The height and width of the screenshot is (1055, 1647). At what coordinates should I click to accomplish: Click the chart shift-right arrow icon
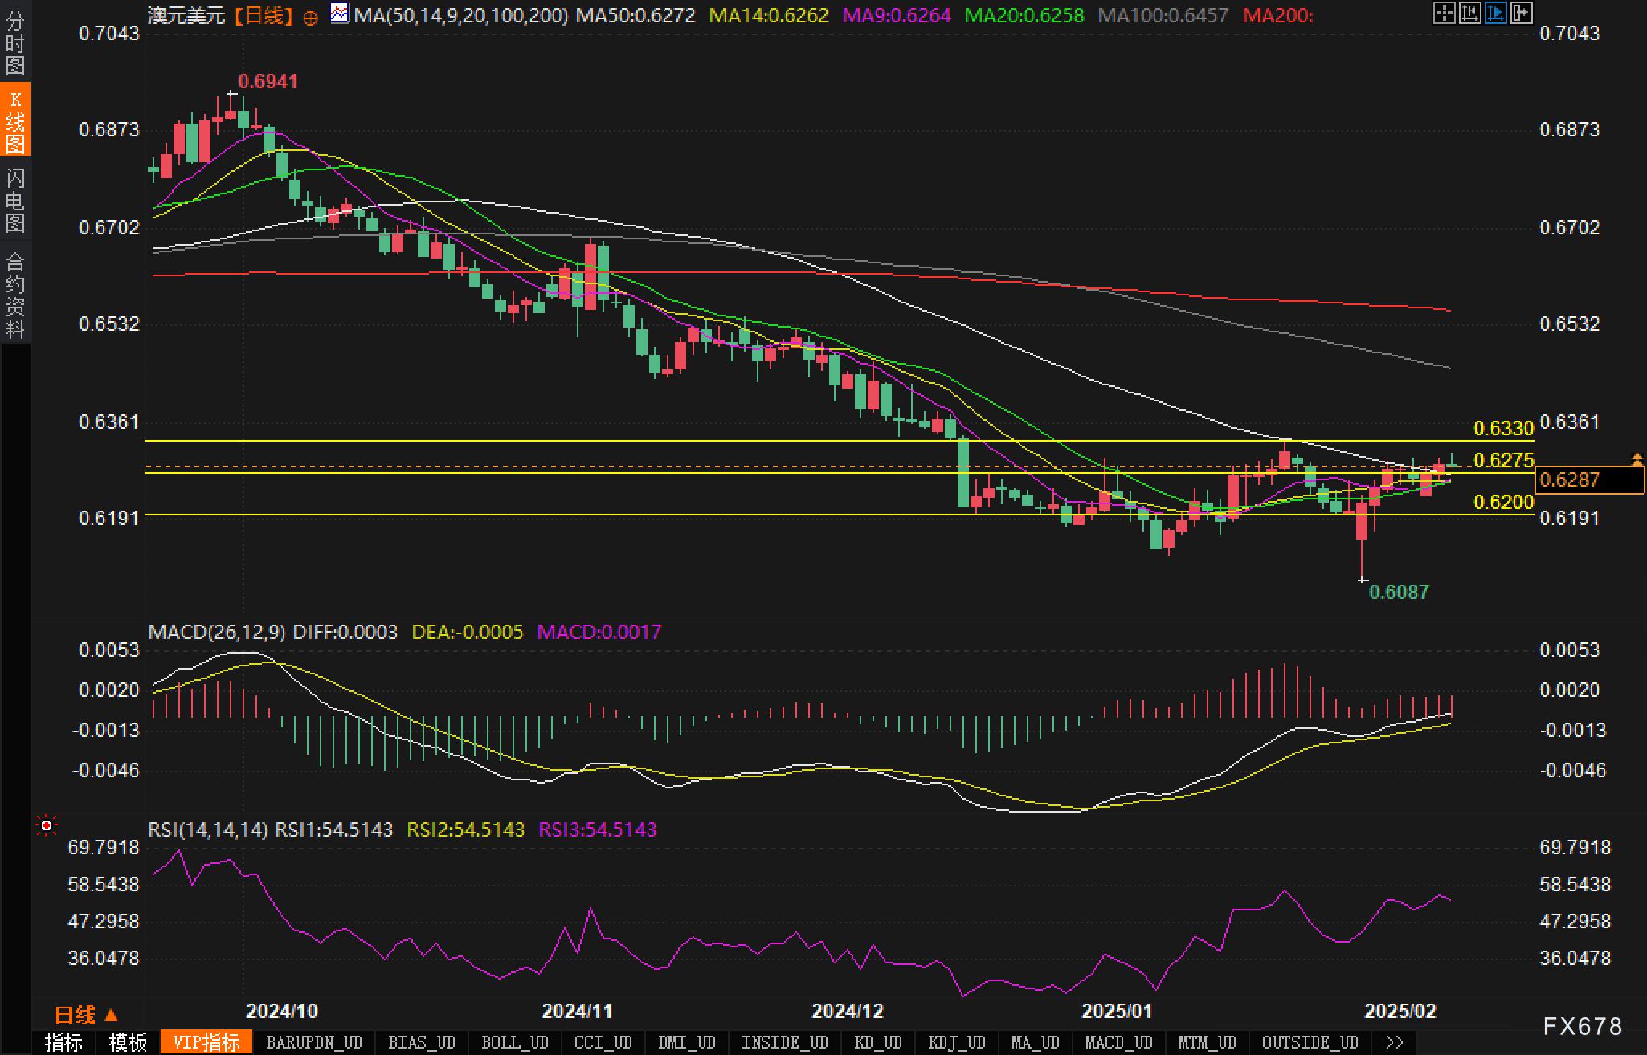1521,13
